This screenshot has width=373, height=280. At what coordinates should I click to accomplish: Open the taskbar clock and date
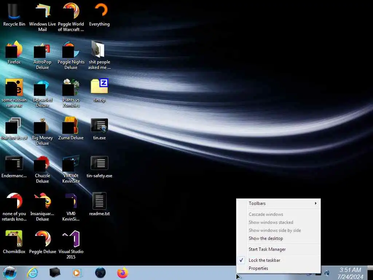click(x=350, y=273)
